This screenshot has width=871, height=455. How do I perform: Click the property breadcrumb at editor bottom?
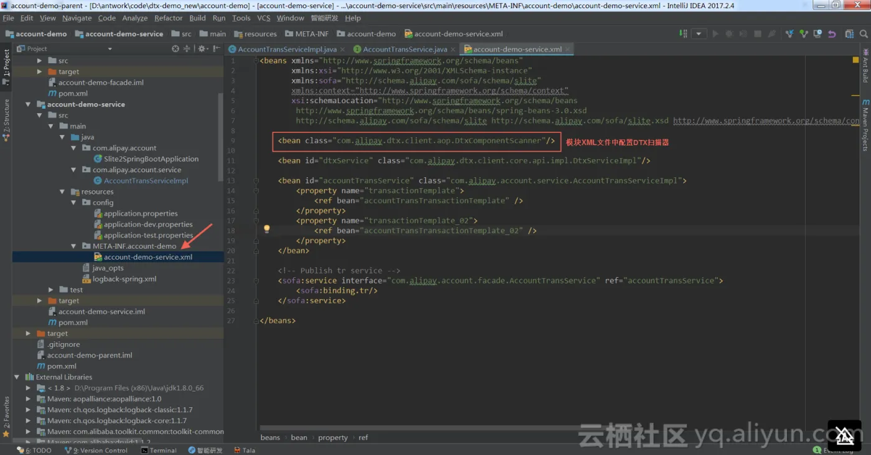[x=333, y=438]
